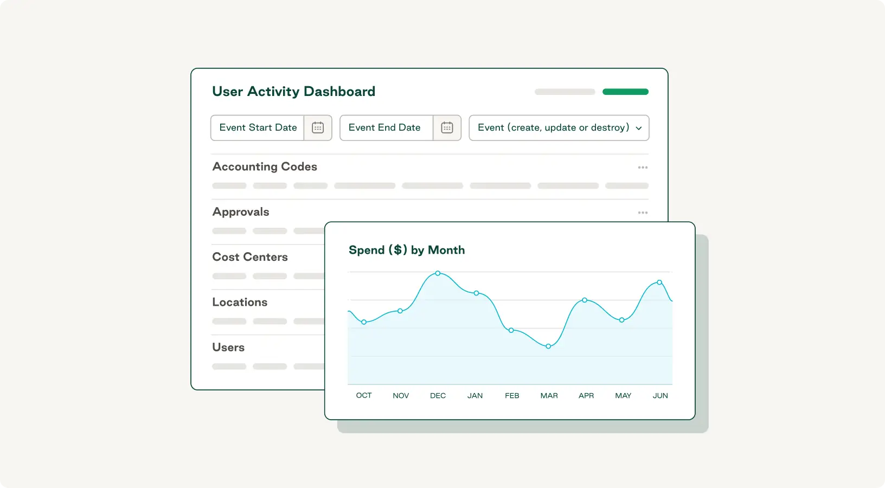Click the User Activity Dashboard title
885x488 pixels.
(293, 91)
